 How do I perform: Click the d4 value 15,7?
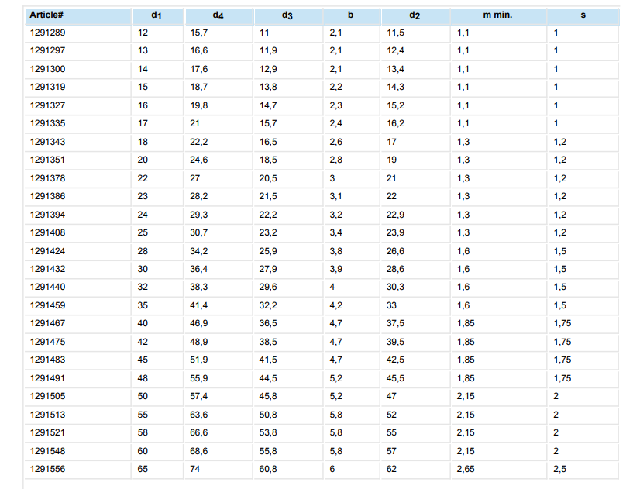click(200, 33)
